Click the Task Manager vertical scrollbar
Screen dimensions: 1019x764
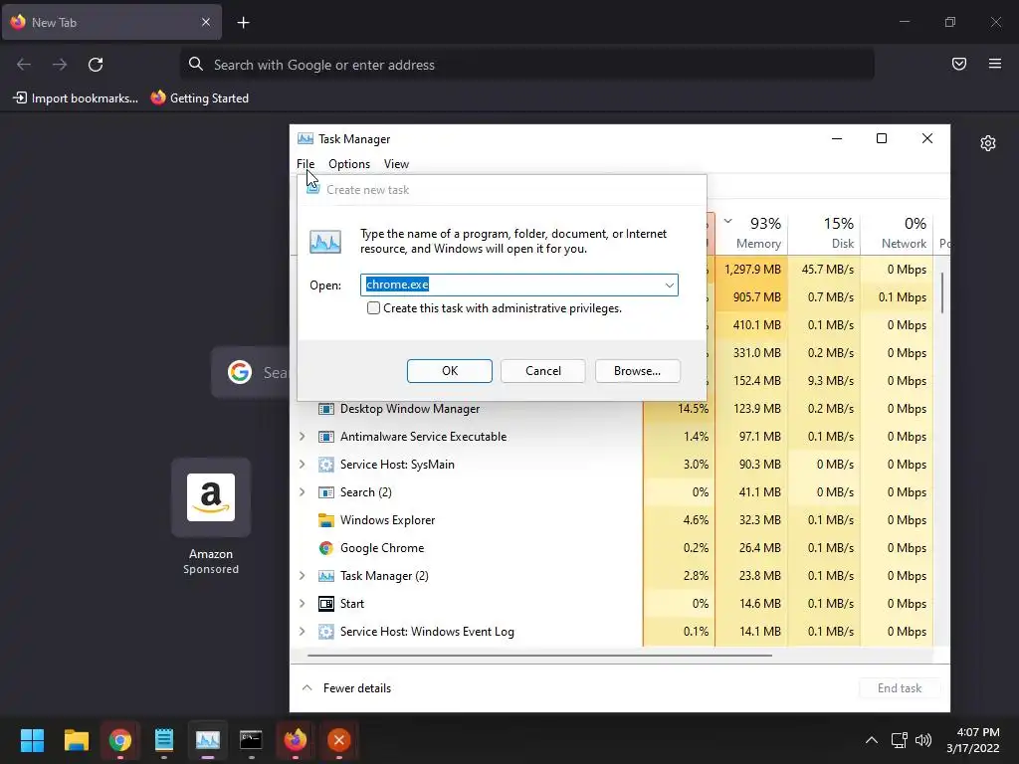[x=941, y=292]
